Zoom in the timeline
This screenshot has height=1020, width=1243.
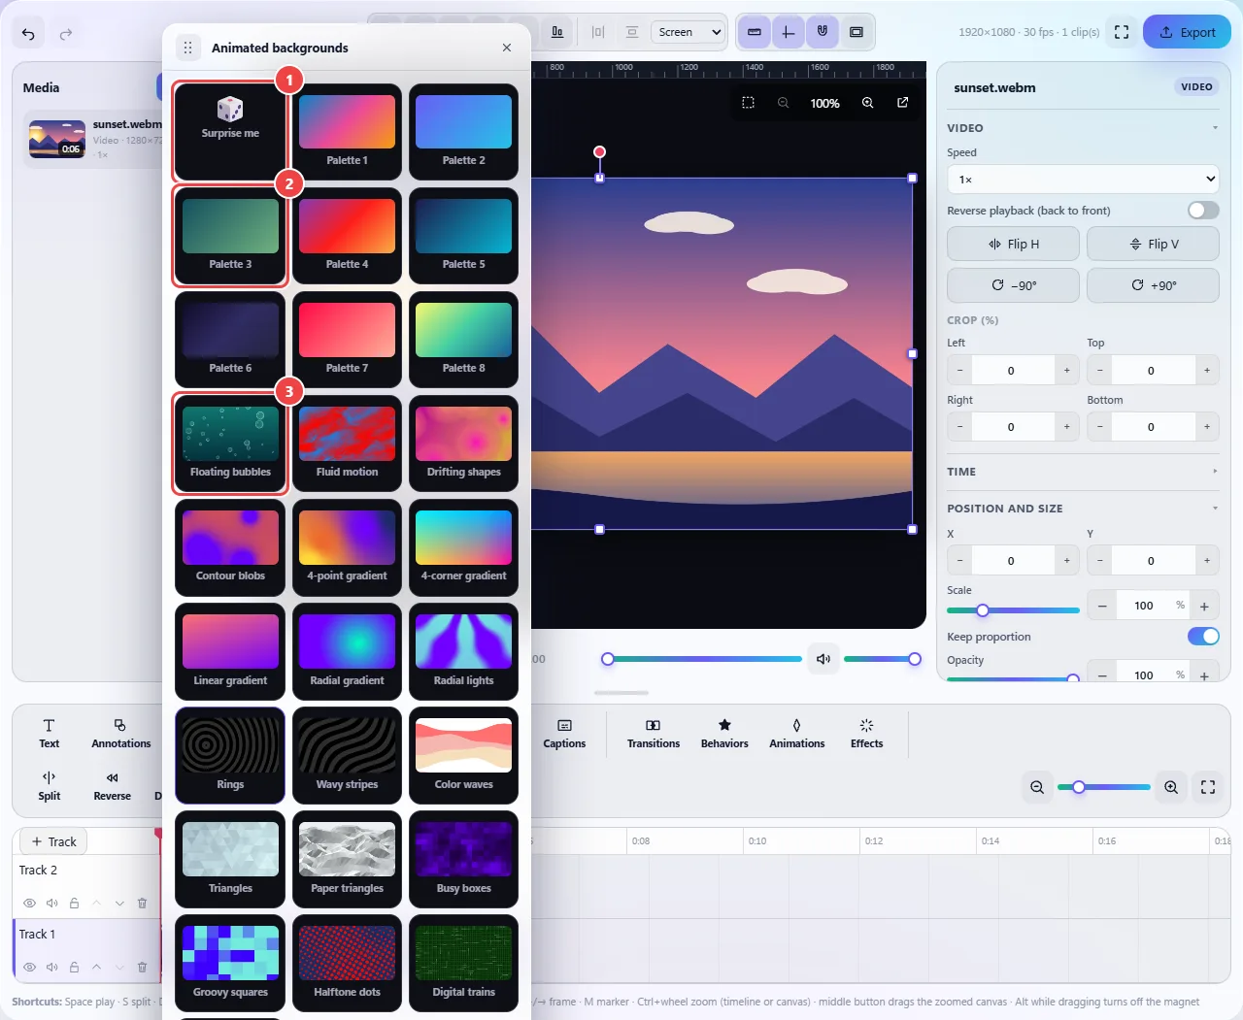(1171, 787)
